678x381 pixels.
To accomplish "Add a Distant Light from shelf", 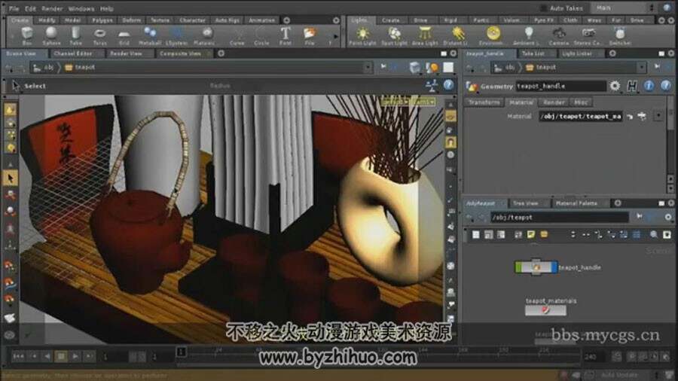I will pos(457,36).
